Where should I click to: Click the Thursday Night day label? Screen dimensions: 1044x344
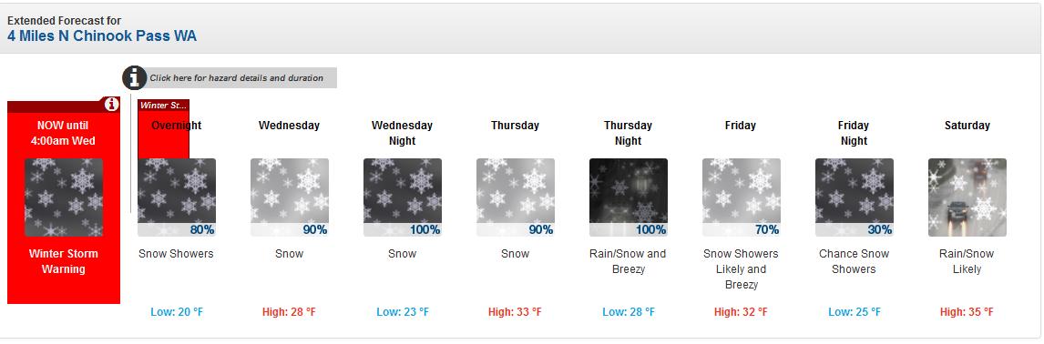628,133
